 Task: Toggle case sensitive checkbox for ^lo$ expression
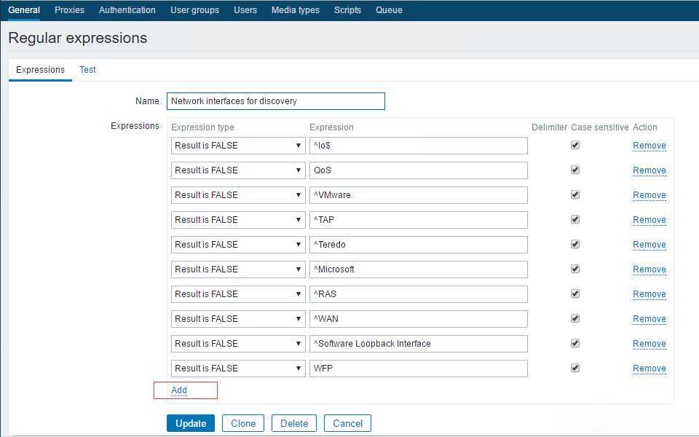(575, 146)
